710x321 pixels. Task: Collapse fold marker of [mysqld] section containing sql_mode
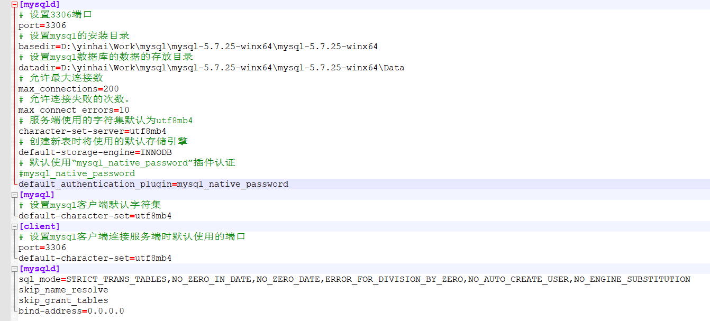[15, 269]
